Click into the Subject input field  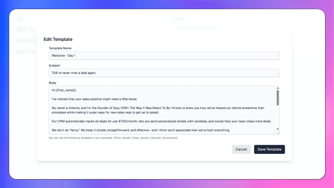(x=164, y=73)
